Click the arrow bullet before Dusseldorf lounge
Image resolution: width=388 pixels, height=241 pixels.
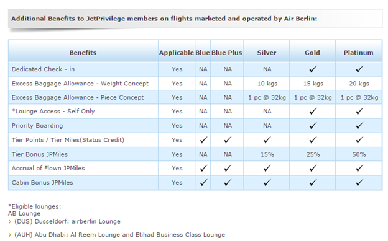click(x=10, y=222)
